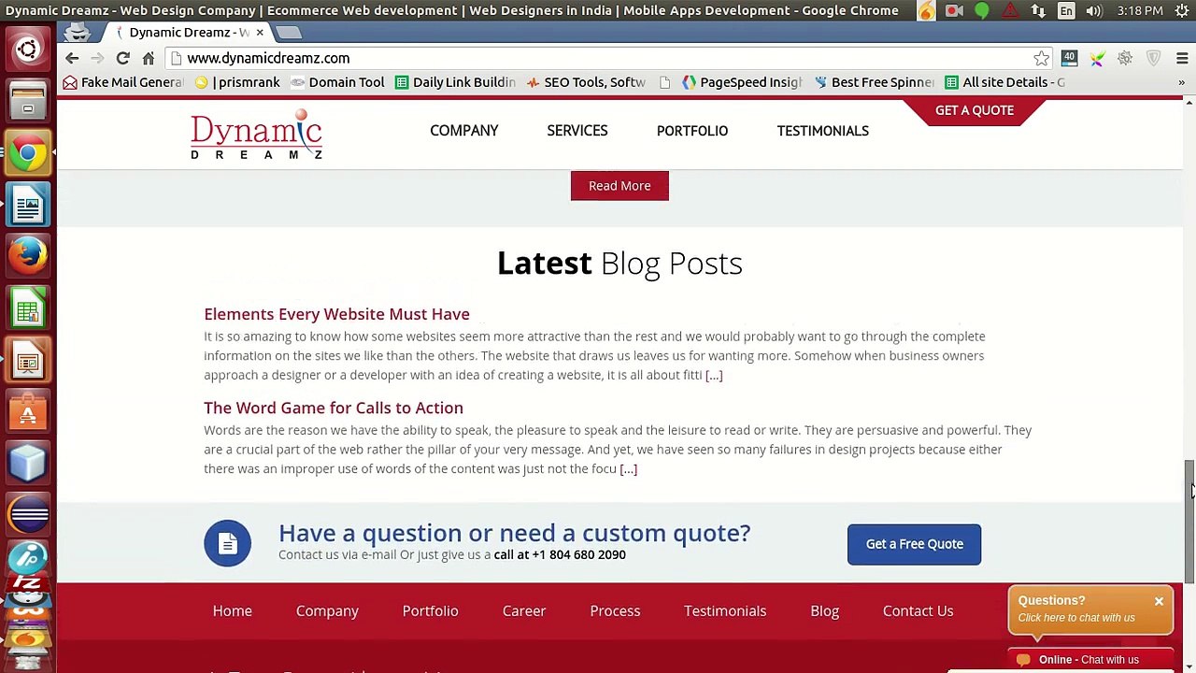Open the SEO Tools bookmark

(x=586, y=82)
